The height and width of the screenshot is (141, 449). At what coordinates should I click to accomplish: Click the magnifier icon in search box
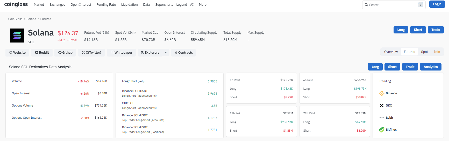pyautogui.click(x=366, y=5)
